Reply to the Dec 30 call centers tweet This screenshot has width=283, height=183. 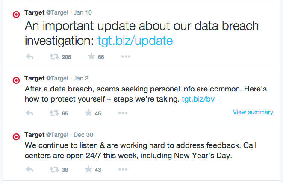[x=30, y=169]
